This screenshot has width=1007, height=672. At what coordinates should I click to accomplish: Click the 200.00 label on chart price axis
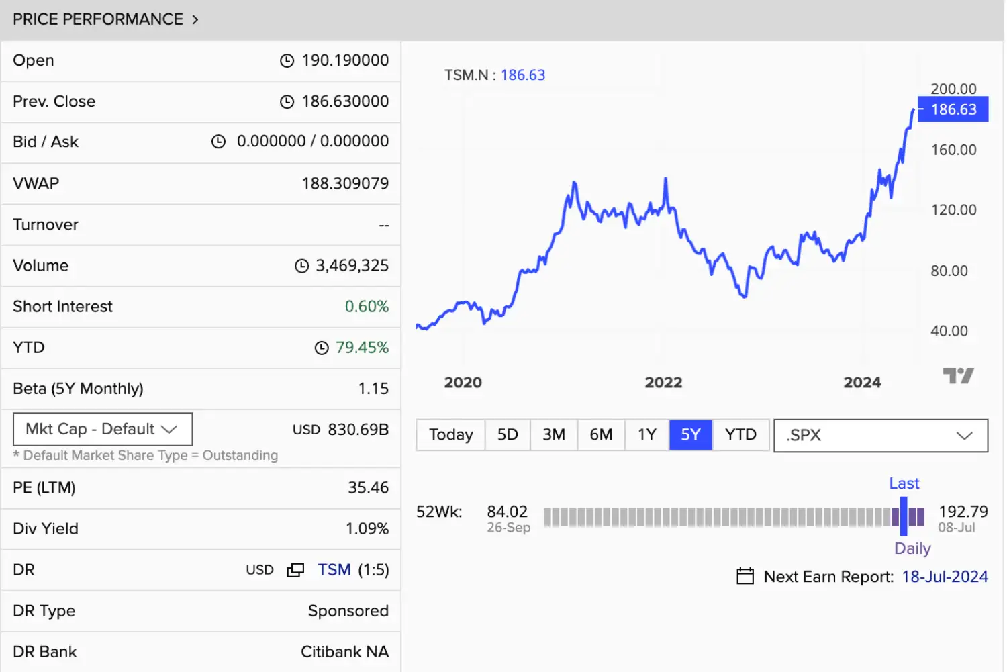[953, 89]
